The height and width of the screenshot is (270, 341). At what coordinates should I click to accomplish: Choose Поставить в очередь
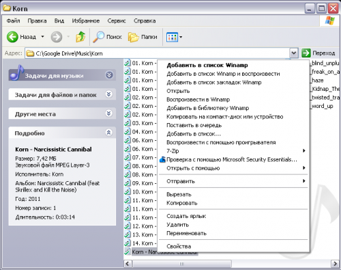click(x=233, y=125)
